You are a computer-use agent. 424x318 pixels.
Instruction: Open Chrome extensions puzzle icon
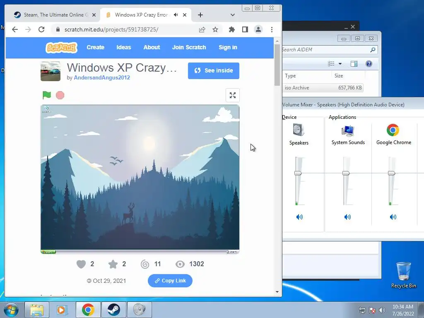(232, 29)
